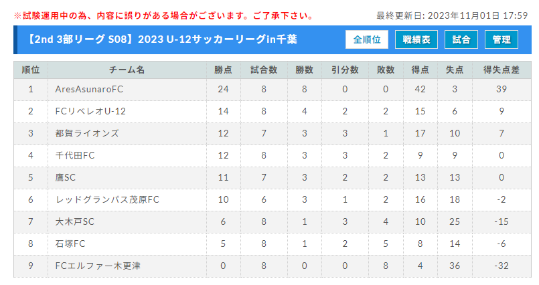Click 石塚FC goal difference -6

pyautogui.click(x=502, y=244)
